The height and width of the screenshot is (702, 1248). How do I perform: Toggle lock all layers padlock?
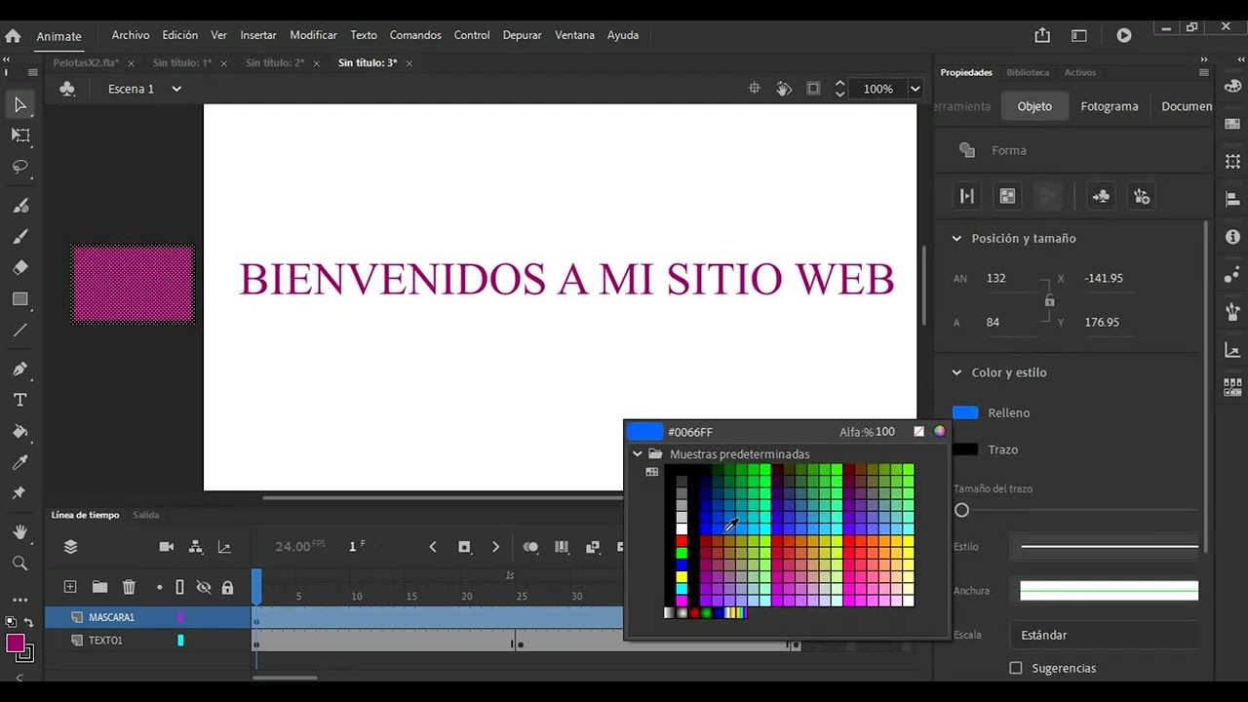(x=227, y=587)
